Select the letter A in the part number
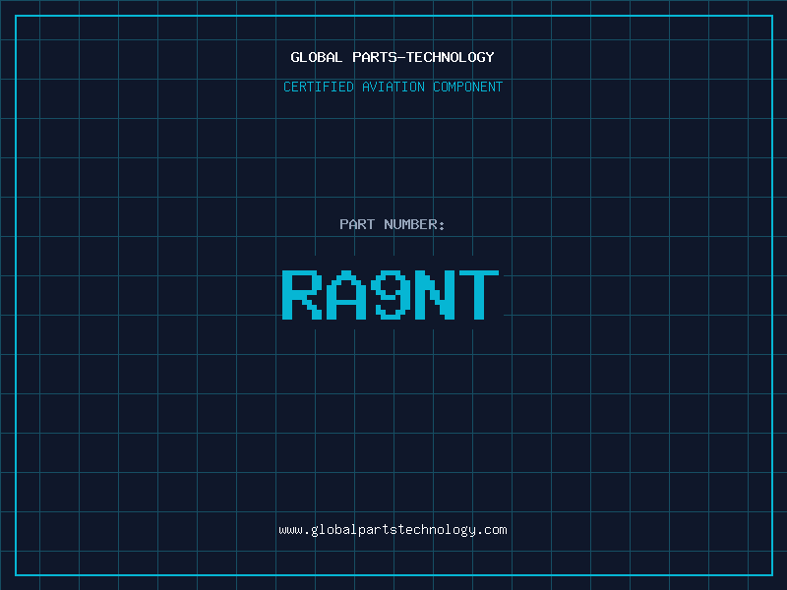Viewport: 787px width, 590px height. [347, 294]
